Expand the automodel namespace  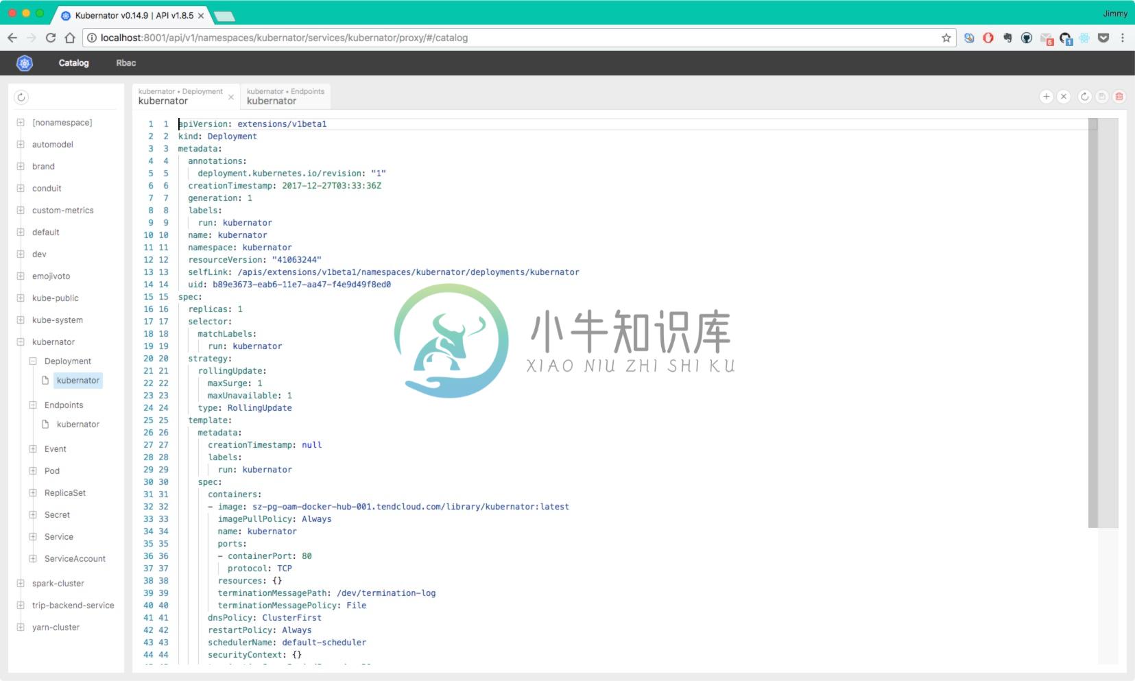coord(21,145)
